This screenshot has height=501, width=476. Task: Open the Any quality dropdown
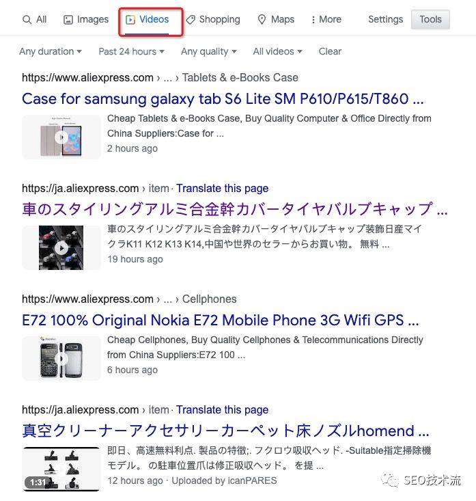point(209,51)
